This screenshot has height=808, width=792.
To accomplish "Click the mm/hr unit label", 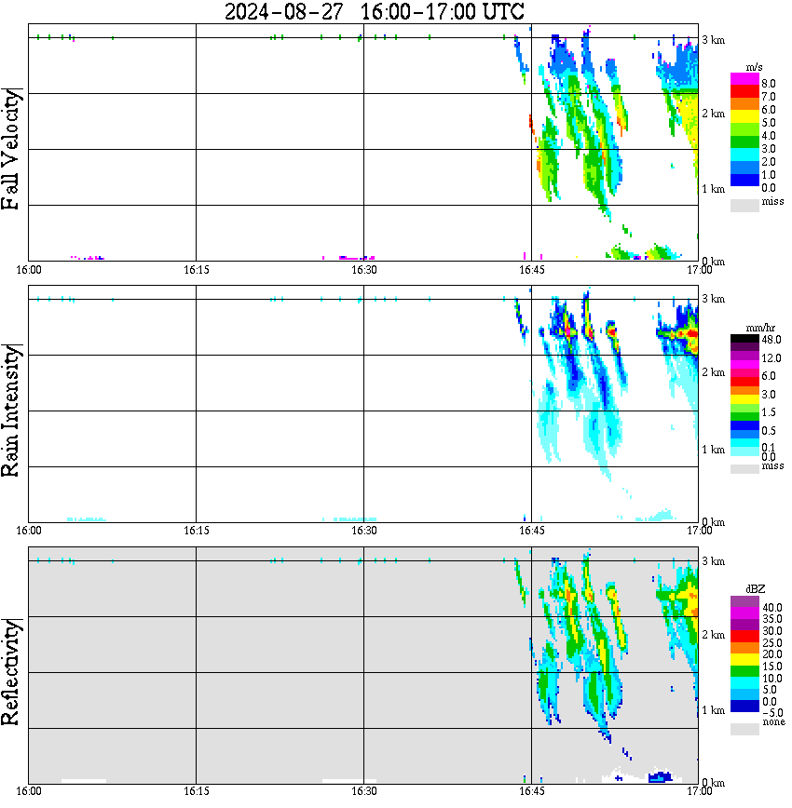I will pos(760,328).
